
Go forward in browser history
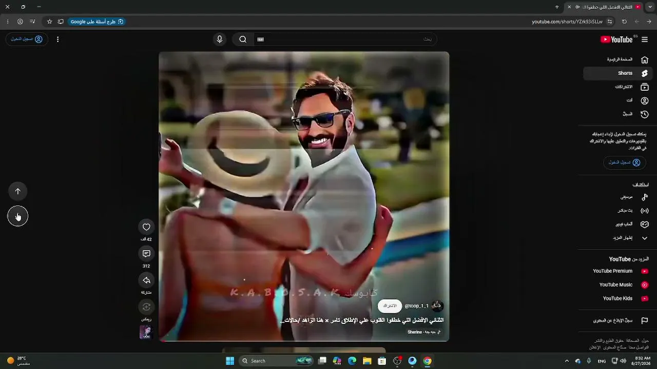click(637, 22)
